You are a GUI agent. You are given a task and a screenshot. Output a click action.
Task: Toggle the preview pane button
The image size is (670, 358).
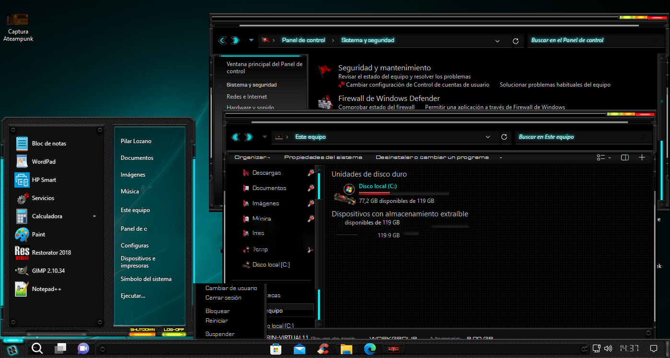click(x=624, y=157)
